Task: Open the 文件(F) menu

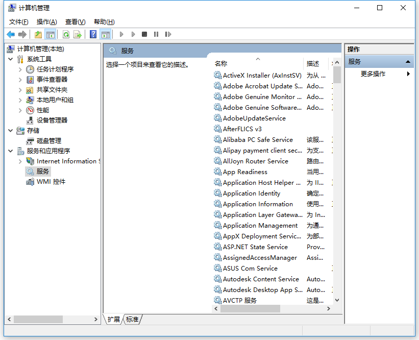Action: 19,22
